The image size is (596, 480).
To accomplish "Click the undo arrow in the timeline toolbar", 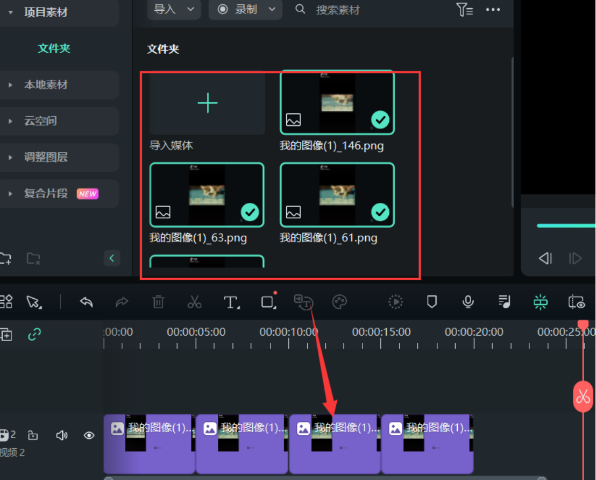I will (86, 302).
